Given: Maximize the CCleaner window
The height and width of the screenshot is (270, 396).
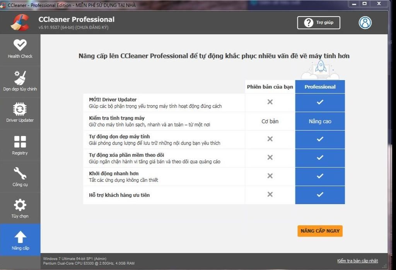Looking at the screenshot, I should pos(364,3).
